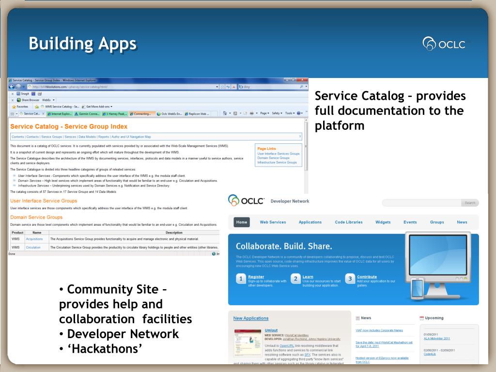The height and width of the screenshot is (372, 496).
Task: Click the Bing search magnifier icon
Action: click(301, 87)
